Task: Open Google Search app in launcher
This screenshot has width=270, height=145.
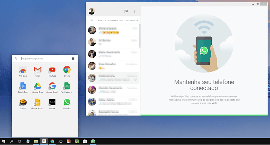Action: click(x=52, y=88)
